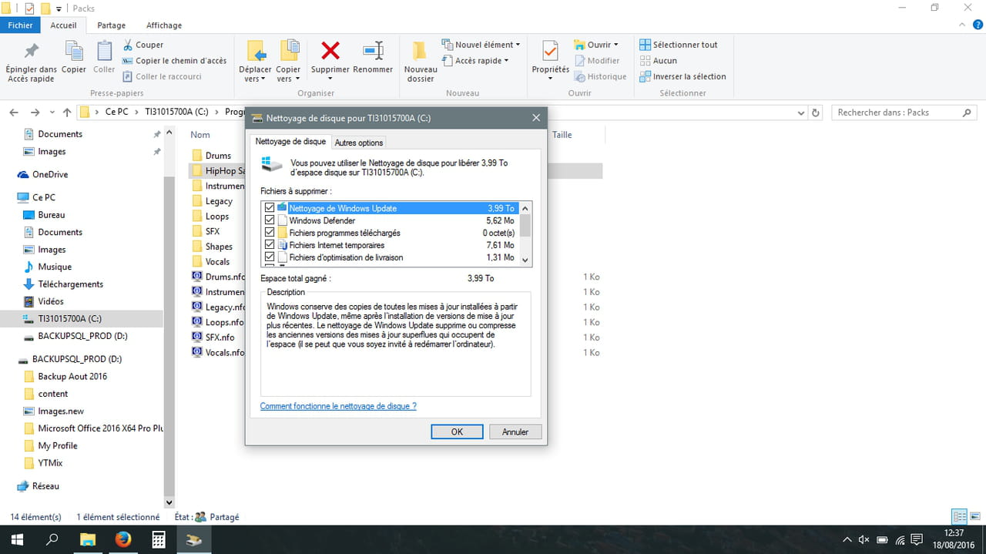Open Déplacer vers dropdown

tap(255, 79)
